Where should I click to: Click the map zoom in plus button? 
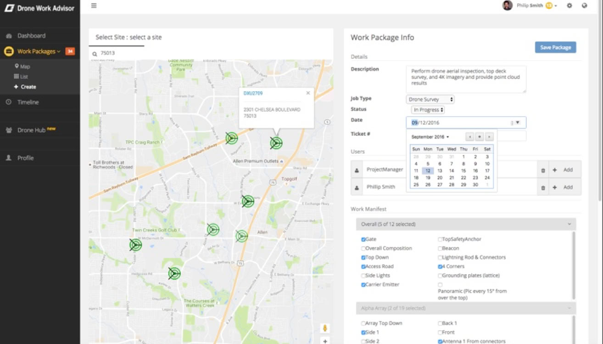click(x=325, y=341)
